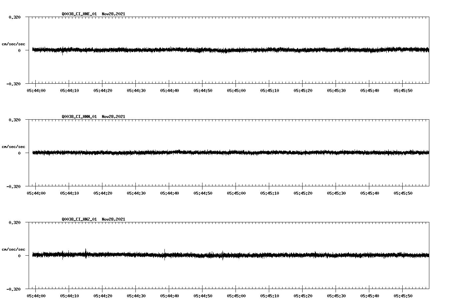
Task: Select 05:45:40 tick label under HNN plot
Action: pyautogui.click(x=370, y=193)
